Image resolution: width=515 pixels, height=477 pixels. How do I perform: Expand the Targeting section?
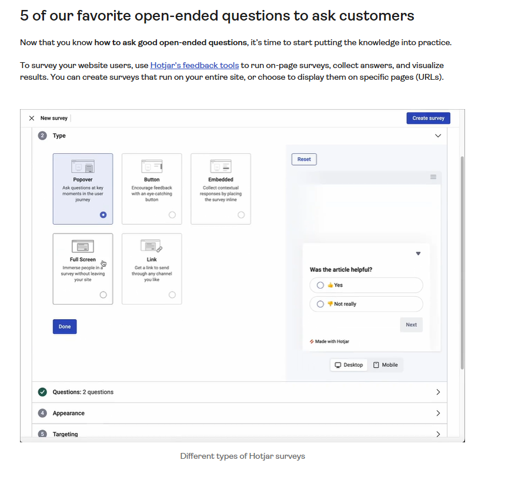coord(437,434)
